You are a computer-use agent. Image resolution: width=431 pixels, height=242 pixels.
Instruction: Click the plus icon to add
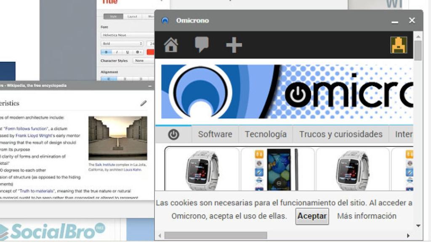tap(234, 45)
